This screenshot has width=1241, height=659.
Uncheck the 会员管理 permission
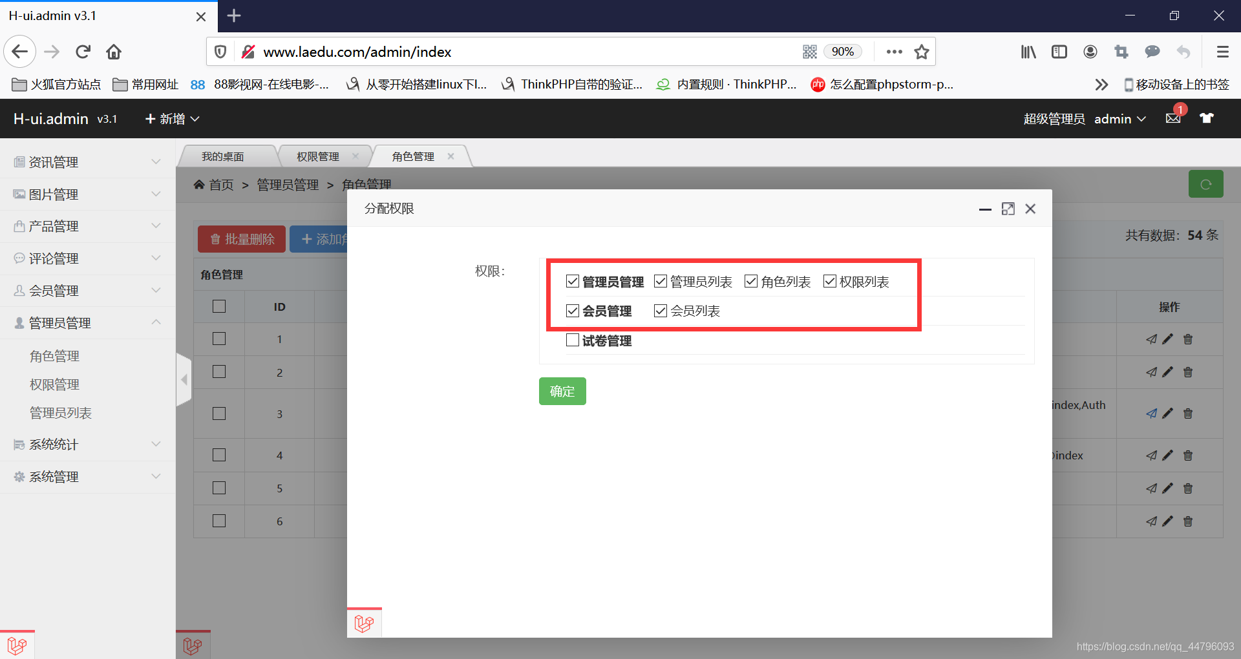coord(573,311)
